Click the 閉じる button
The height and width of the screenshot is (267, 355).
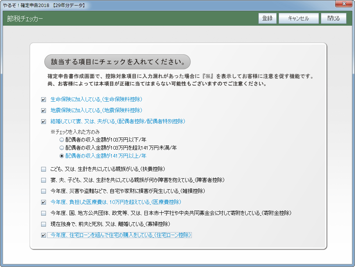[x=333, y=18]
